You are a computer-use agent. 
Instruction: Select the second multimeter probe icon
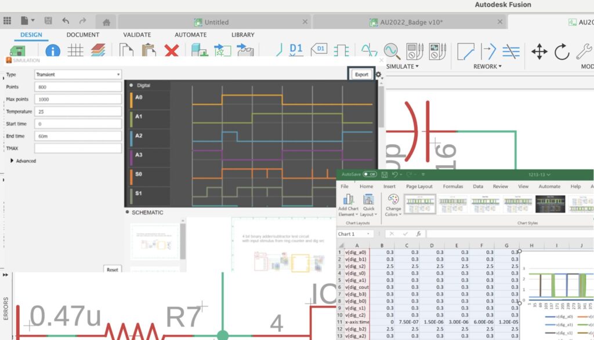pyautogui.click(x=437, y=52)
